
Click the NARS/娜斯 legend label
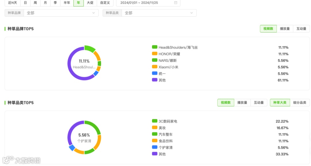pos(168,61)
